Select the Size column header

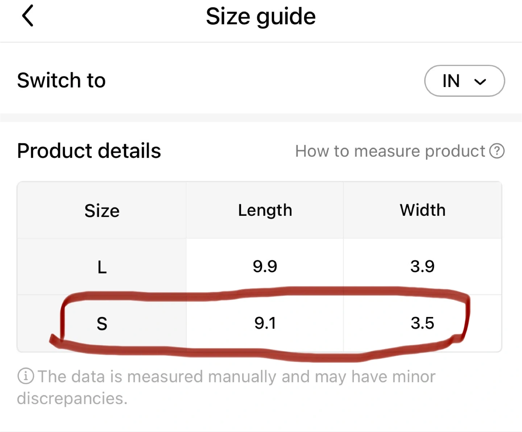102,211
